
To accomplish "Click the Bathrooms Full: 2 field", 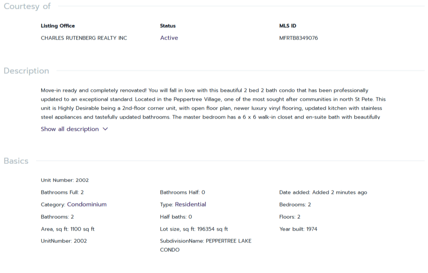I will click(x=62, y=193).
